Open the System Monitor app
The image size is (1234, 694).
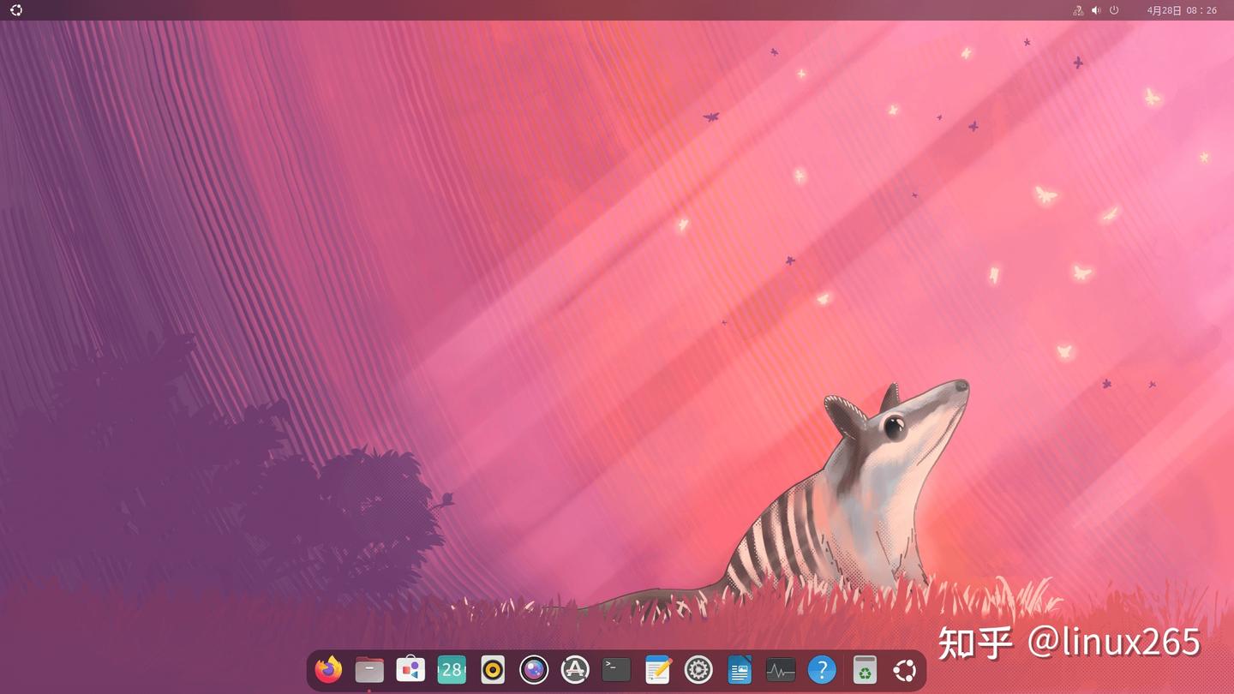click(781, 669)
